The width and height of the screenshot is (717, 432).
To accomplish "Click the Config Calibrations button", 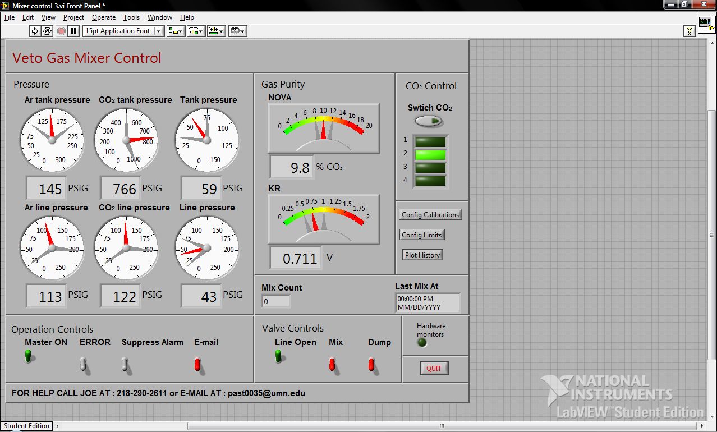I will point(430,215).
